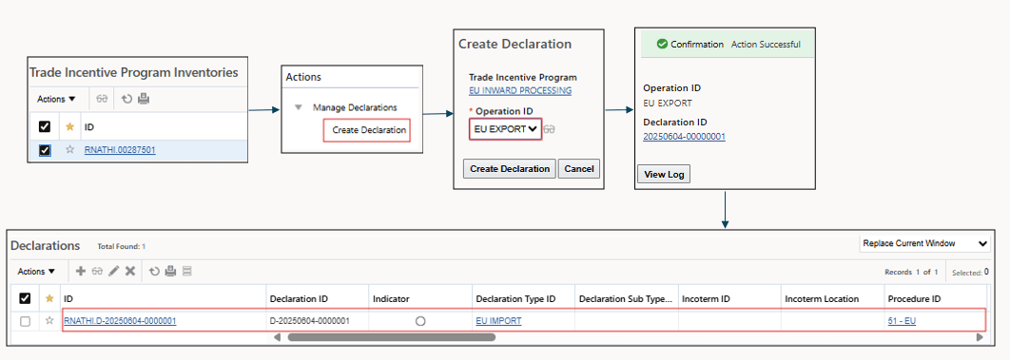Favorite row RNATHI.00287501 with star icon

tap(70, 150)
